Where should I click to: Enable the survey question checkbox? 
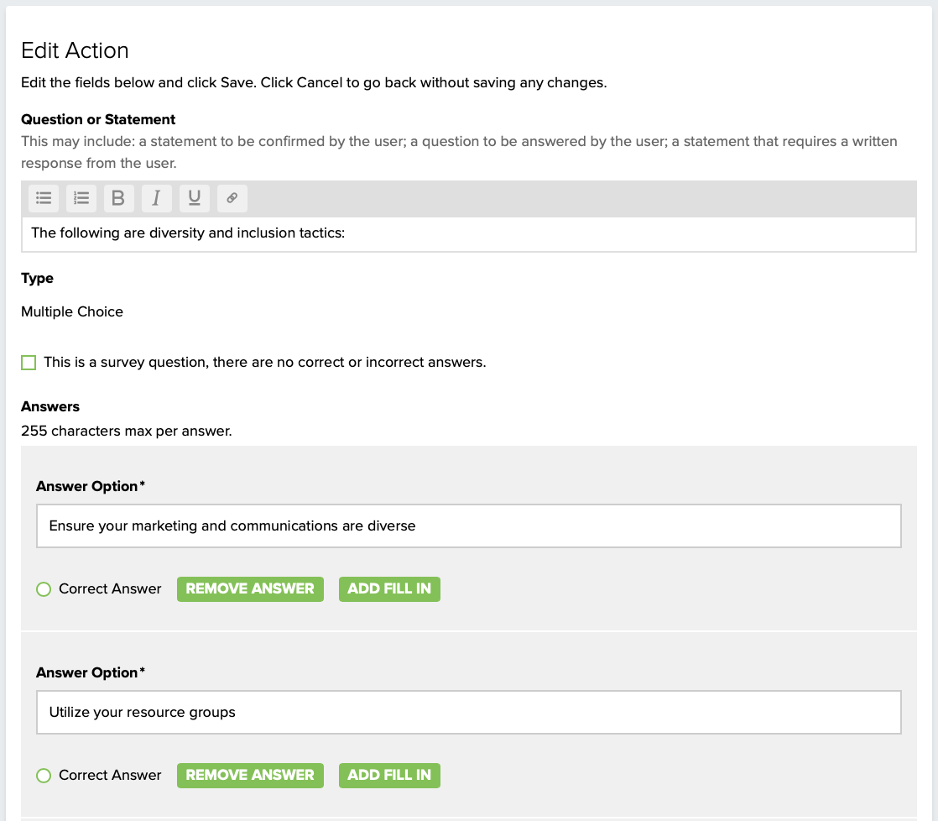29,363
